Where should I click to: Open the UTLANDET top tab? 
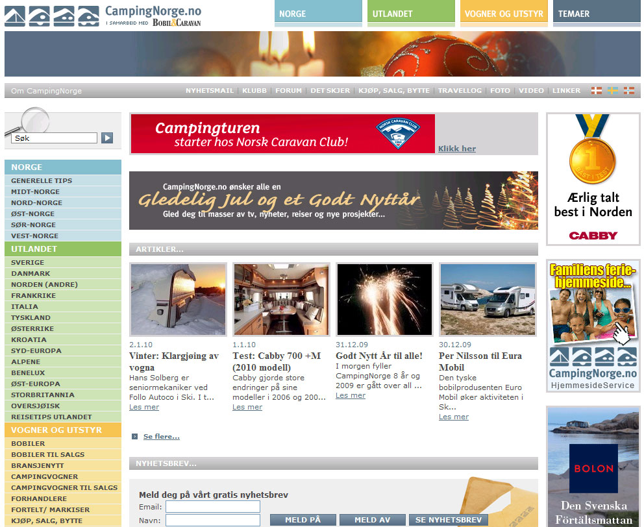click(411, 14)
